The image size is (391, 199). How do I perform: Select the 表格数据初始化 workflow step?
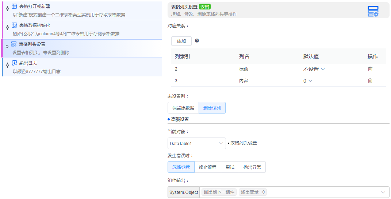coord(82,29)
